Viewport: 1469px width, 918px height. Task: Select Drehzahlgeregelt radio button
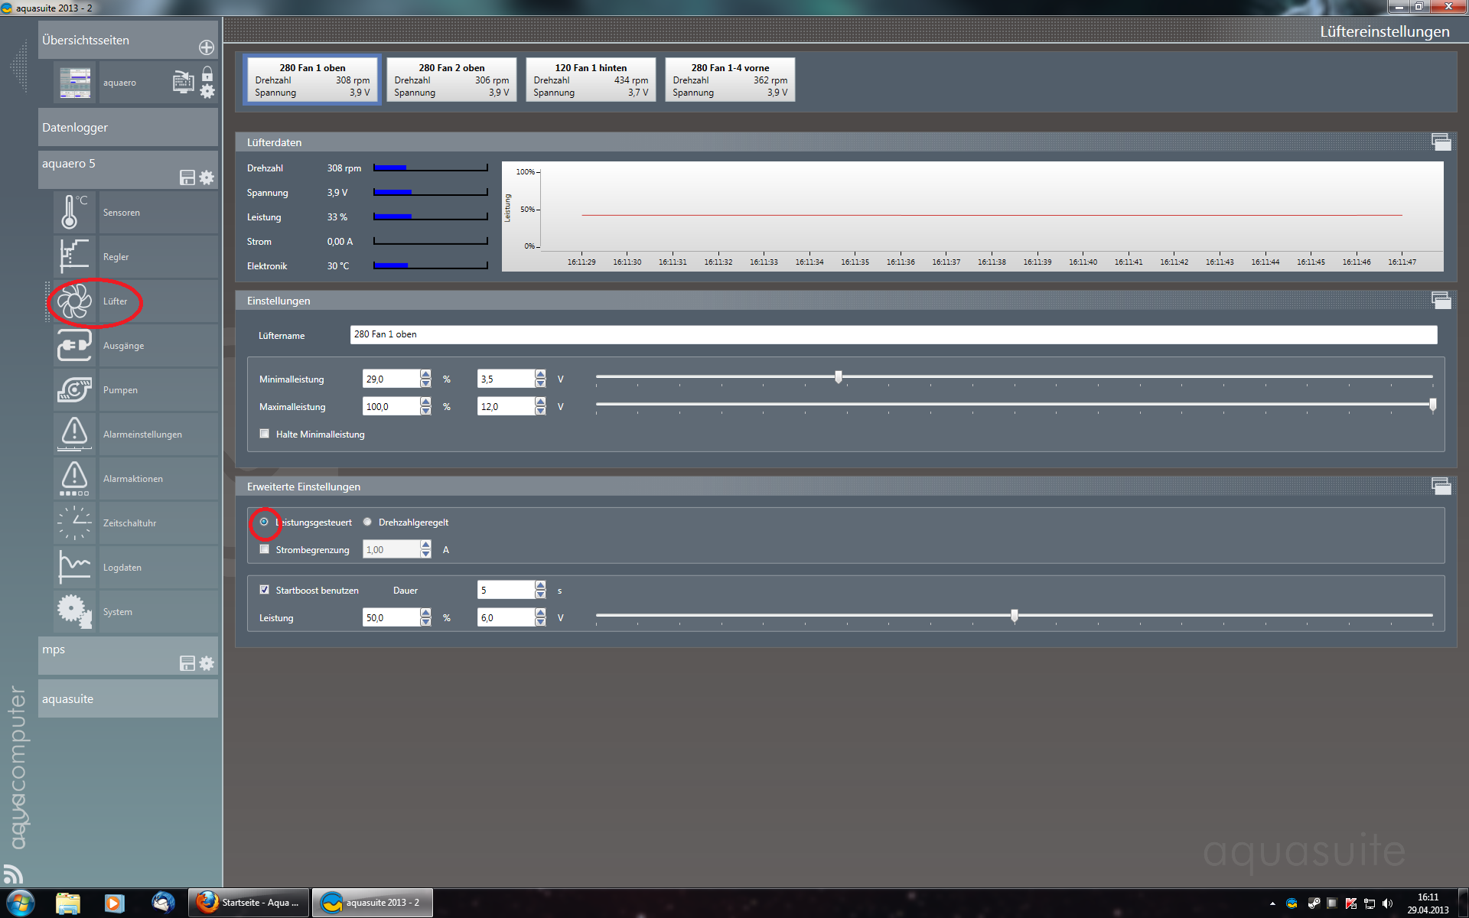[x=368, y=522]
